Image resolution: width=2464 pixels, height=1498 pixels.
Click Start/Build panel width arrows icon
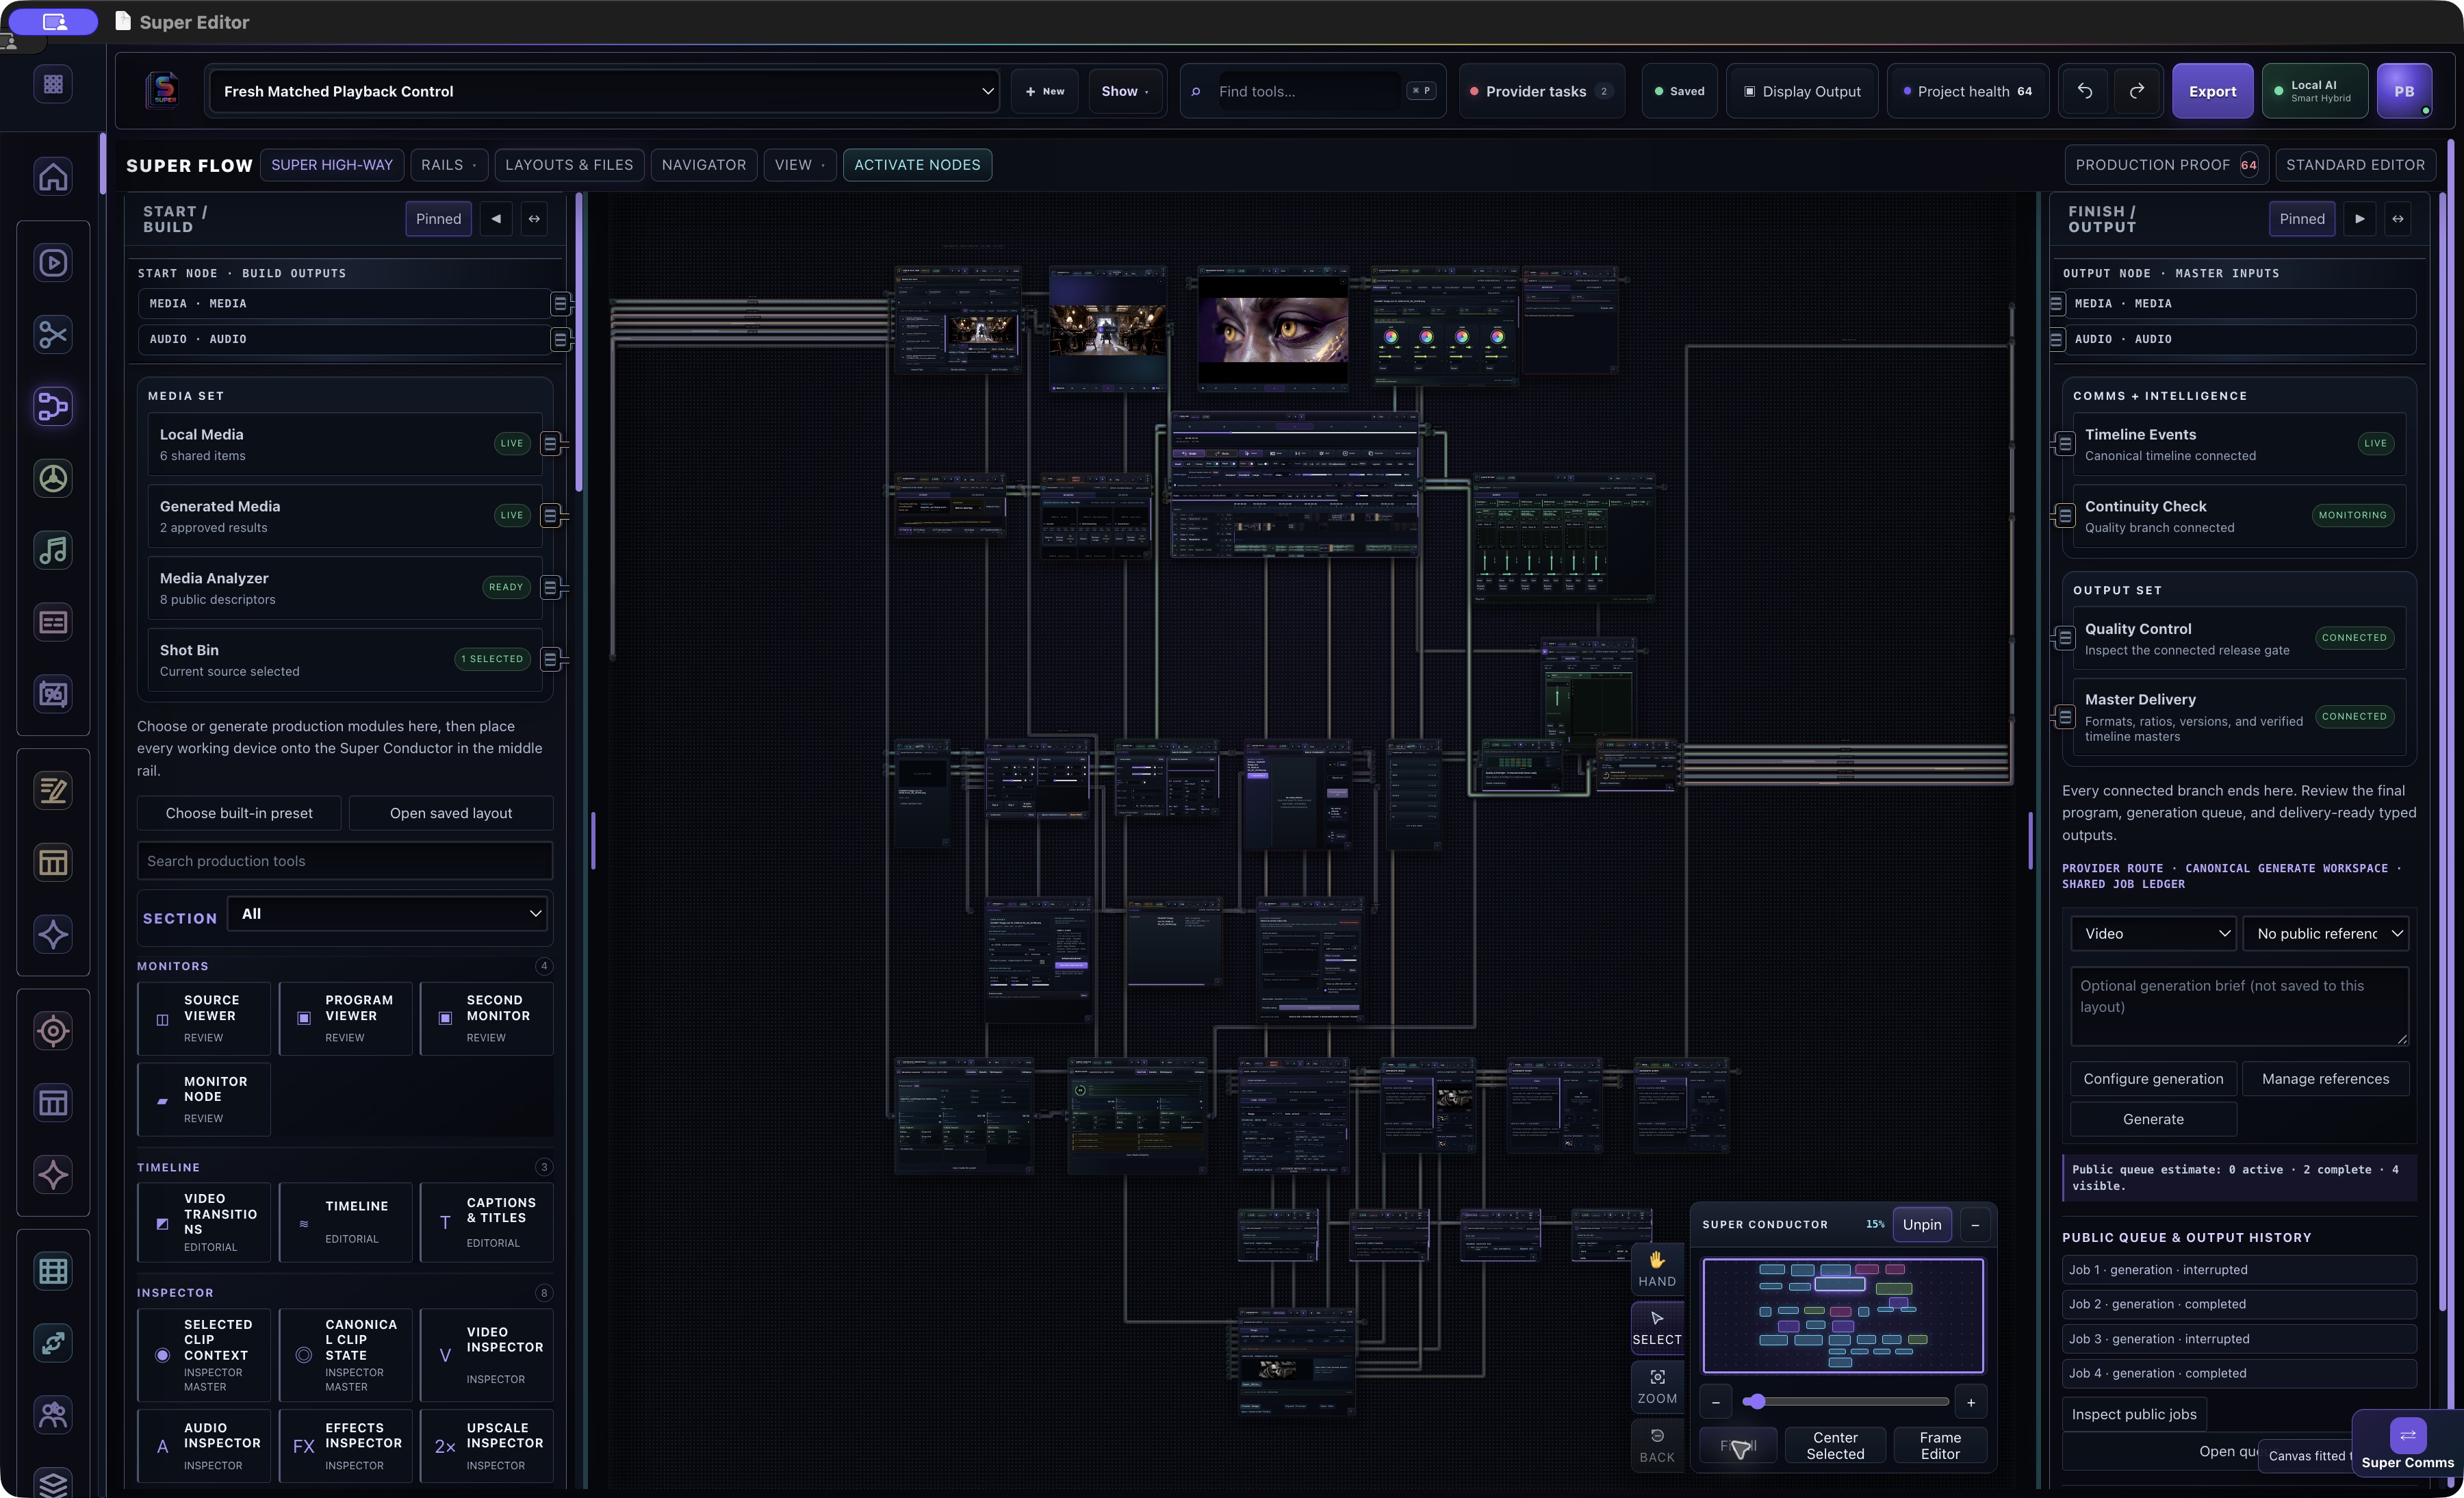pyautogui.click(x=535, y=219)
